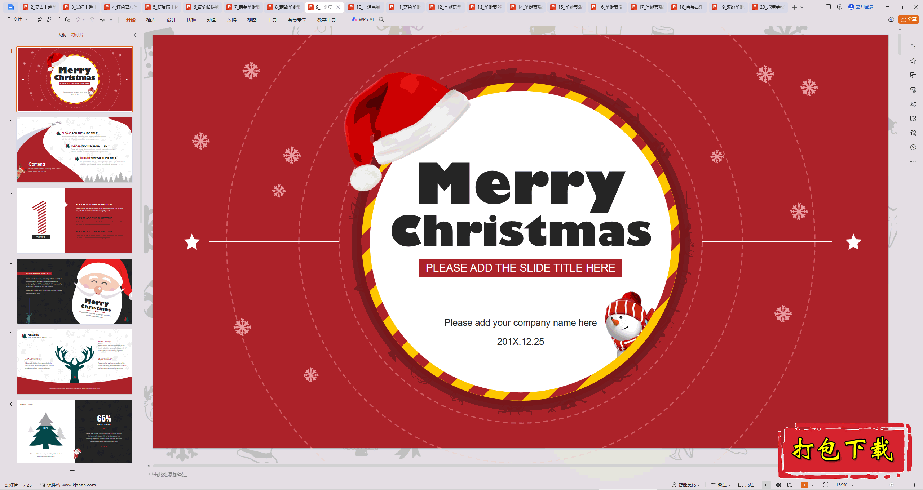Click the star icon in right sidebar
Viewport: 923px width, 490px height.
coord(913,61)
